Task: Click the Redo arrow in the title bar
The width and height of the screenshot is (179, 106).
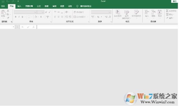Action: click(13, 1)
